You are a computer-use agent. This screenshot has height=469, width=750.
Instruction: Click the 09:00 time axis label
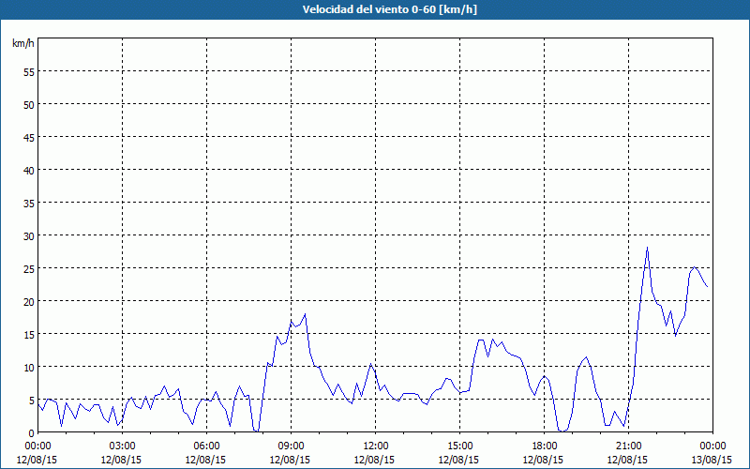coord(291,446)
